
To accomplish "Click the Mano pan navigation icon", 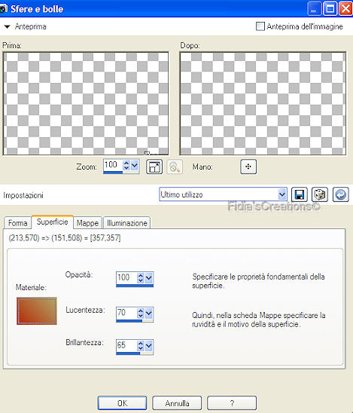I will pyautogui.click(x=248, y=167).
